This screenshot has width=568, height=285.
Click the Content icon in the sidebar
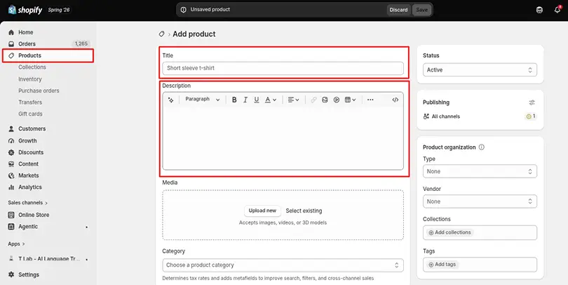click(11, 164)
